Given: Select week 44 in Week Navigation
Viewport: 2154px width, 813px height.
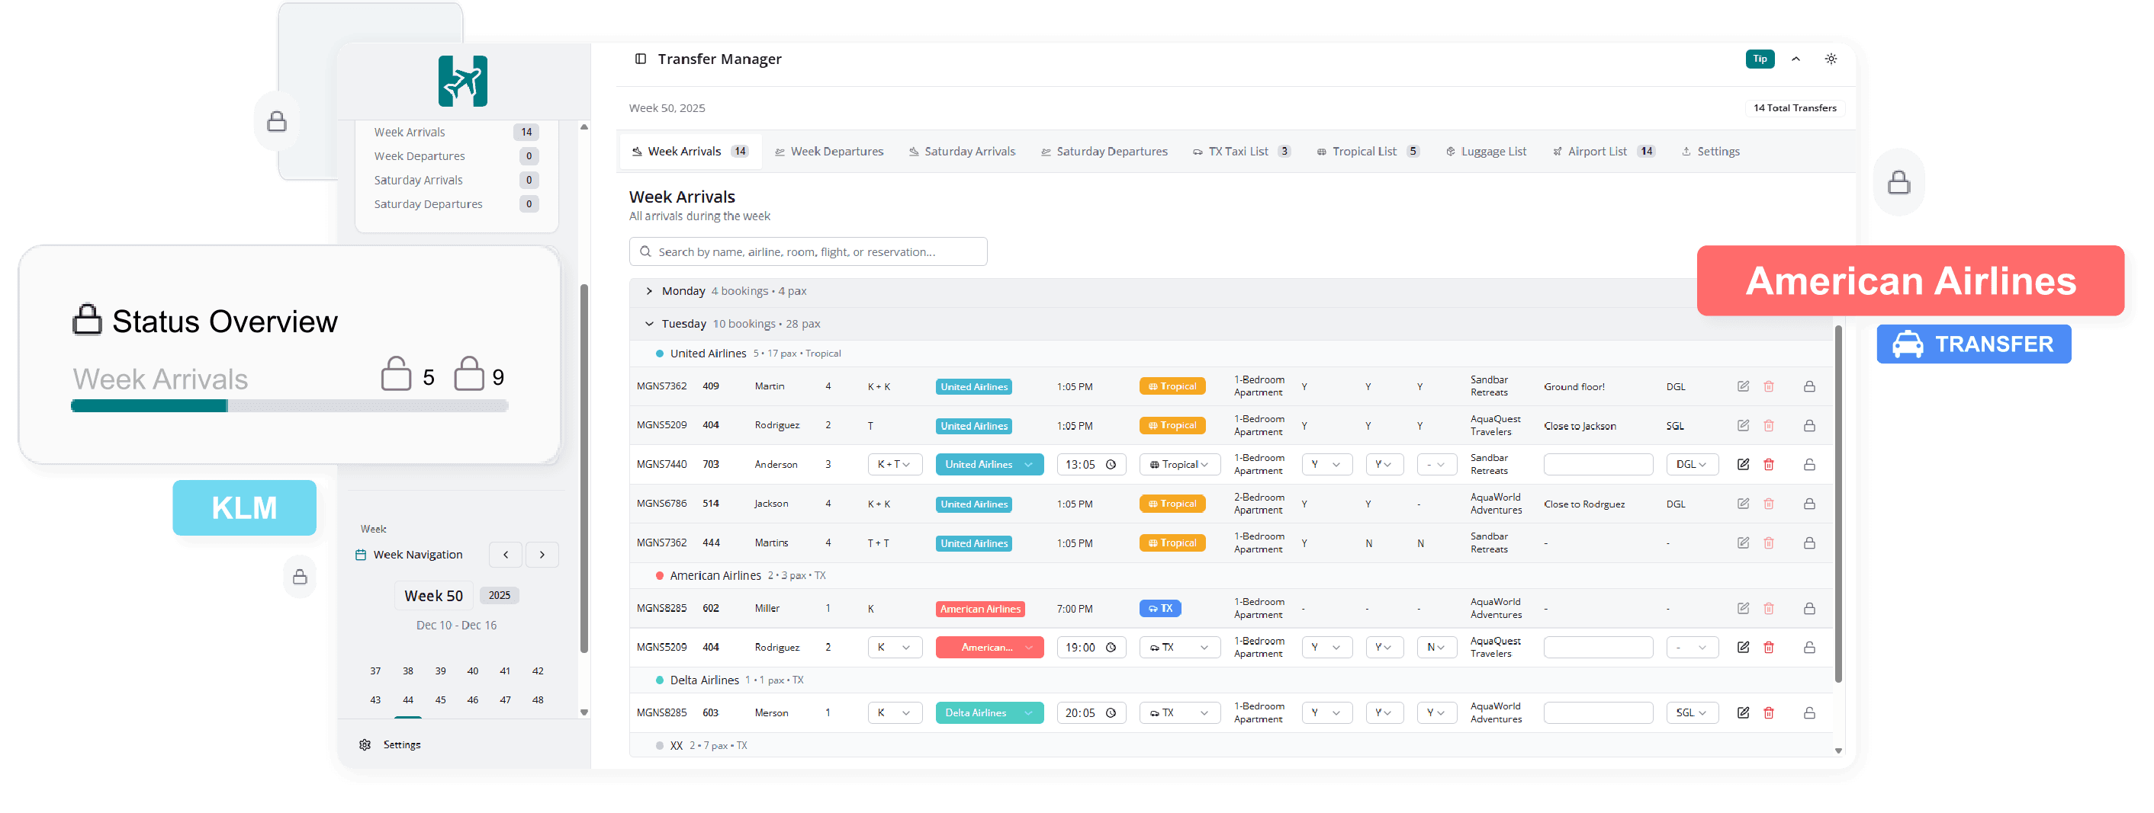Looking at the screenshot, I should [407, 700].
